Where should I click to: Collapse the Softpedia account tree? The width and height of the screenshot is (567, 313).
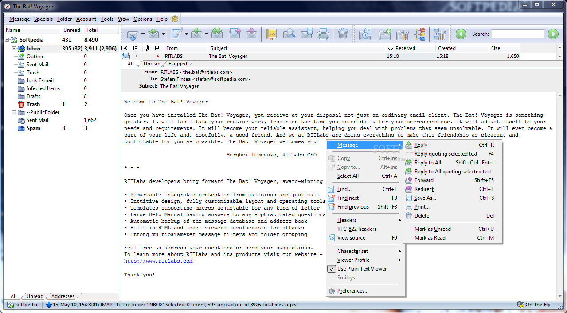pos(7,40)
